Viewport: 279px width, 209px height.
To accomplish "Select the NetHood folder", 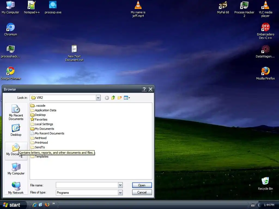I will pyautogui.click(x=38, y=138).
